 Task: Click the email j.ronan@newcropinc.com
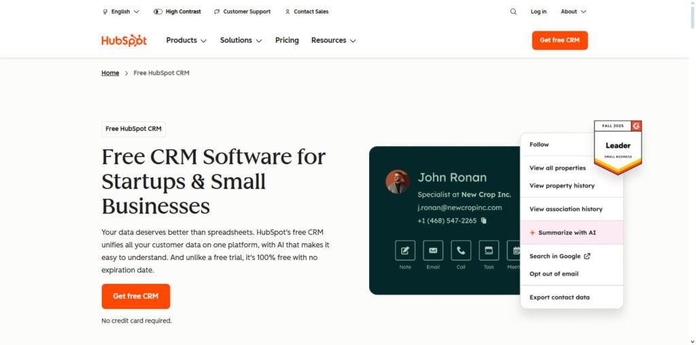click(459, 208)
